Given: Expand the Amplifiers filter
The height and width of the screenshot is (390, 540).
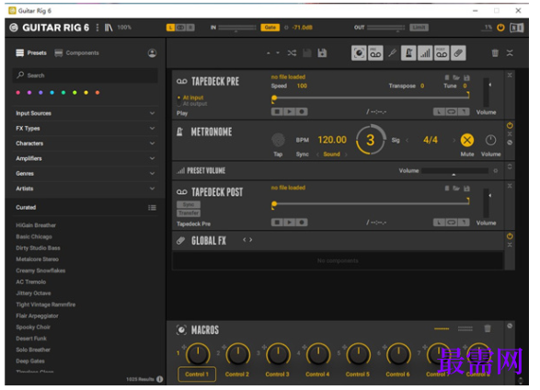Looking at the screenshot, I should coord(85,158).
